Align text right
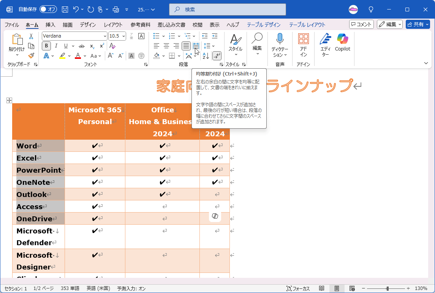 [176, 46]
